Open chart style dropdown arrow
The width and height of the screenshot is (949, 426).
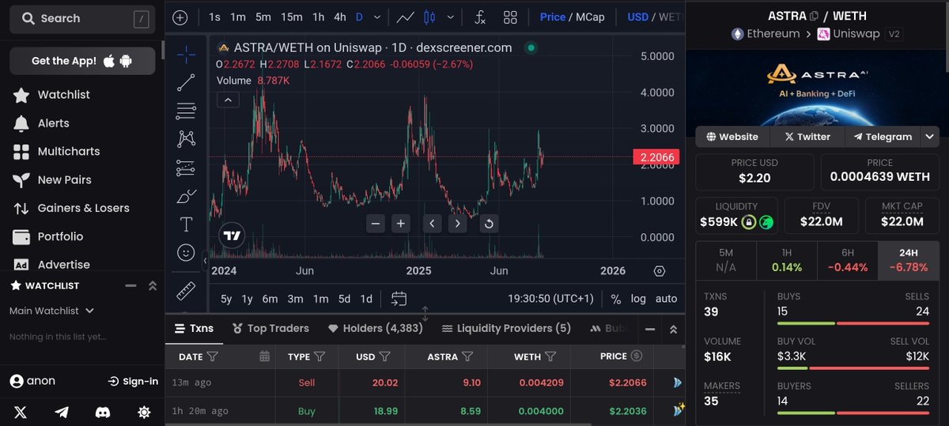point(452,17)
